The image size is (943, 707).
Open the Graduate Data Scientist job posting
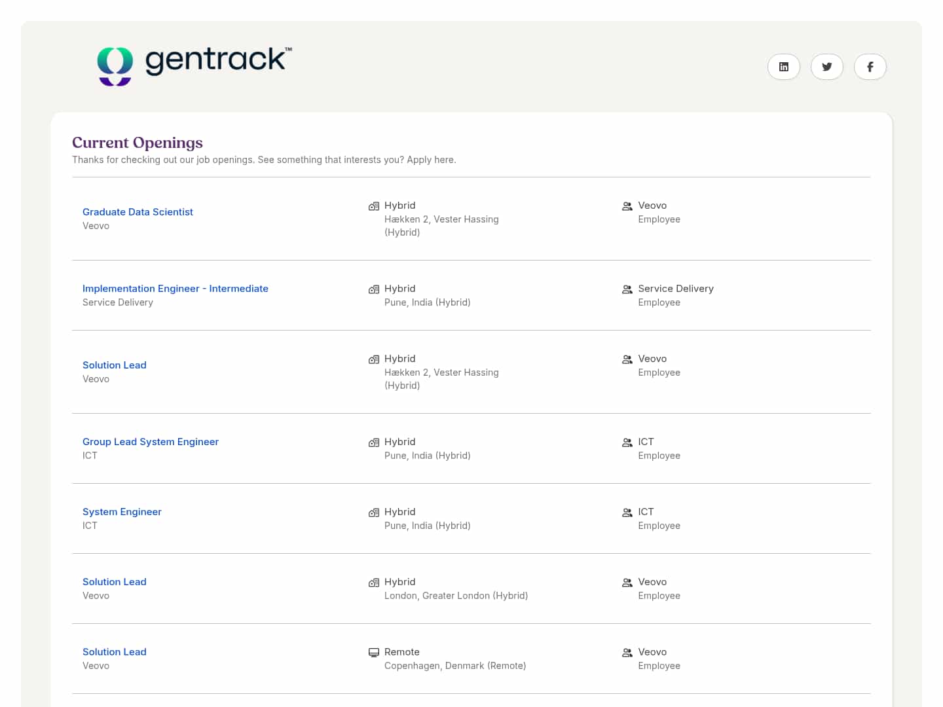(138, 212)
